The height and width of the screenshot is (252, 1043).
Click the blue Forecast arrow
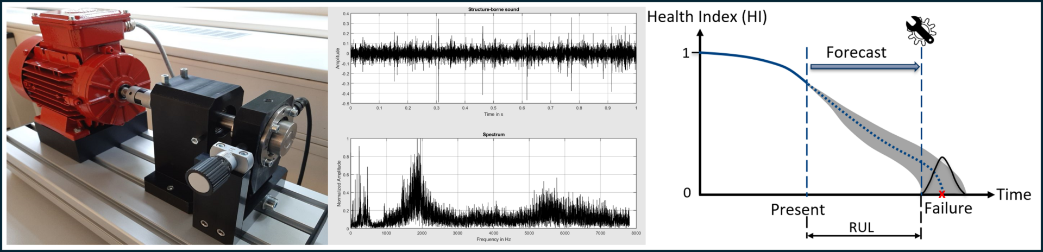[x=864, y=67]
